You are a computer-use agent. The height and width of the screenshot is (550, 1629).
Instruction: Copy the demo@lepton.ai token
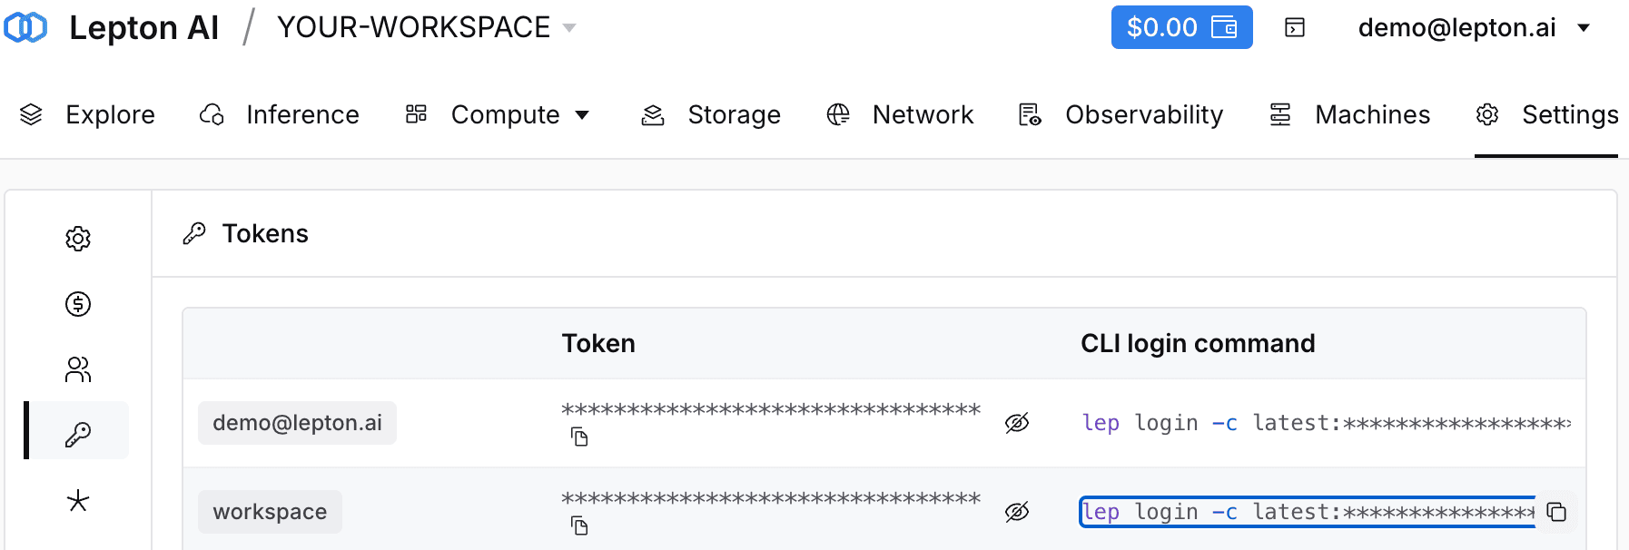(x=579, y=437)
